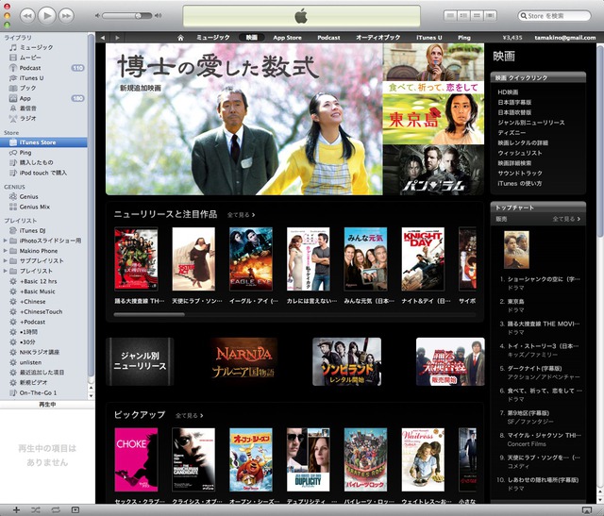This screenshot has height=516, width=604.
Task: Select NHKラジオ講座 smart playlist
Action: pos(43,352)
